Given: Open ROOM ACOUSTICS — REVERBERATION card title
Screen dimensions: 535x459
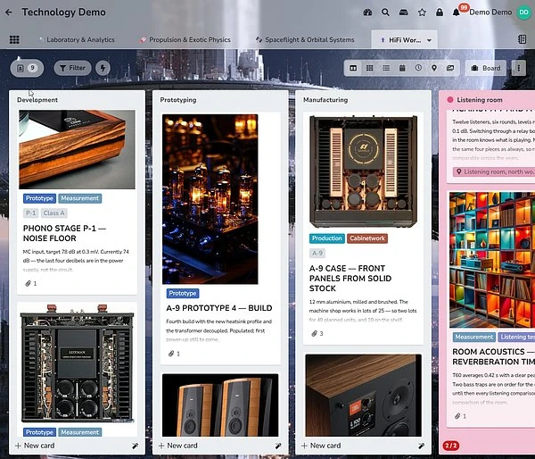Looking at the screenshot, I should 493,357.
